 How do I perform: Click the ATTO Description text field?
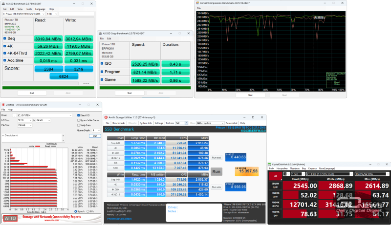click(x=31, y=138)
